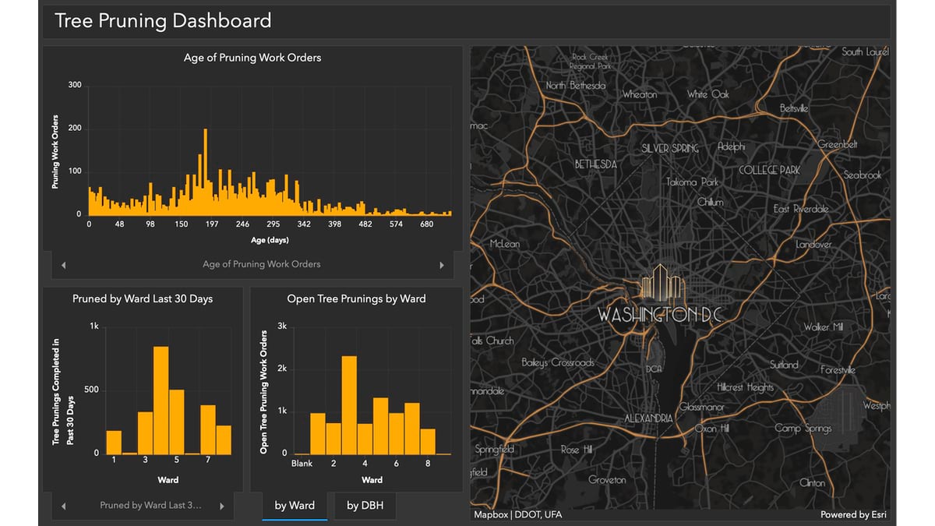
Task: Select the Ward 8 bar in Open Tree Prunings chart
Action: (x=427, y=440)
